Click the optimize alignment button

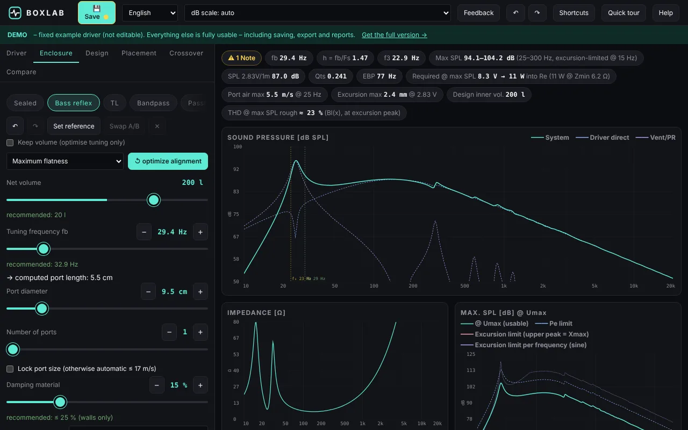(168, 161)
